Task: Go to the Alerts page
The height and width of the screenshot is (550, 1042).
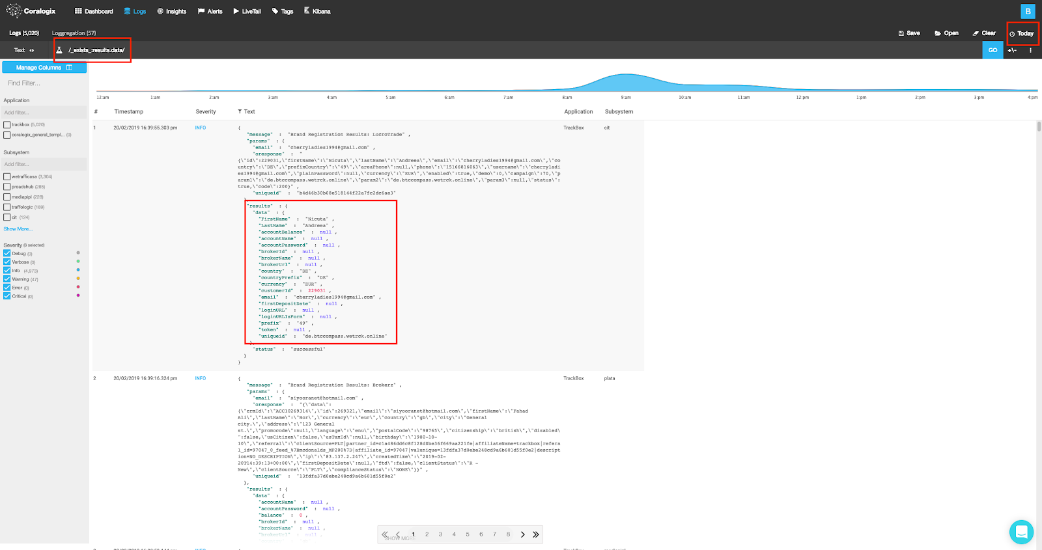Action: (210, 11)
